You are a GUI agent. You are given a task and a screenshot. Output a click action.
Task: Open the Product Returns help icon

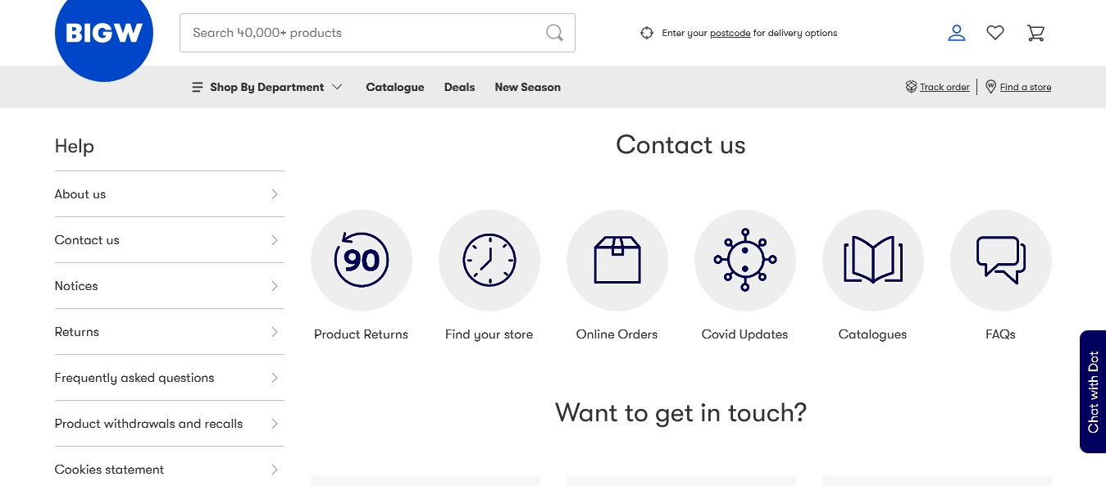pos(361,260)
